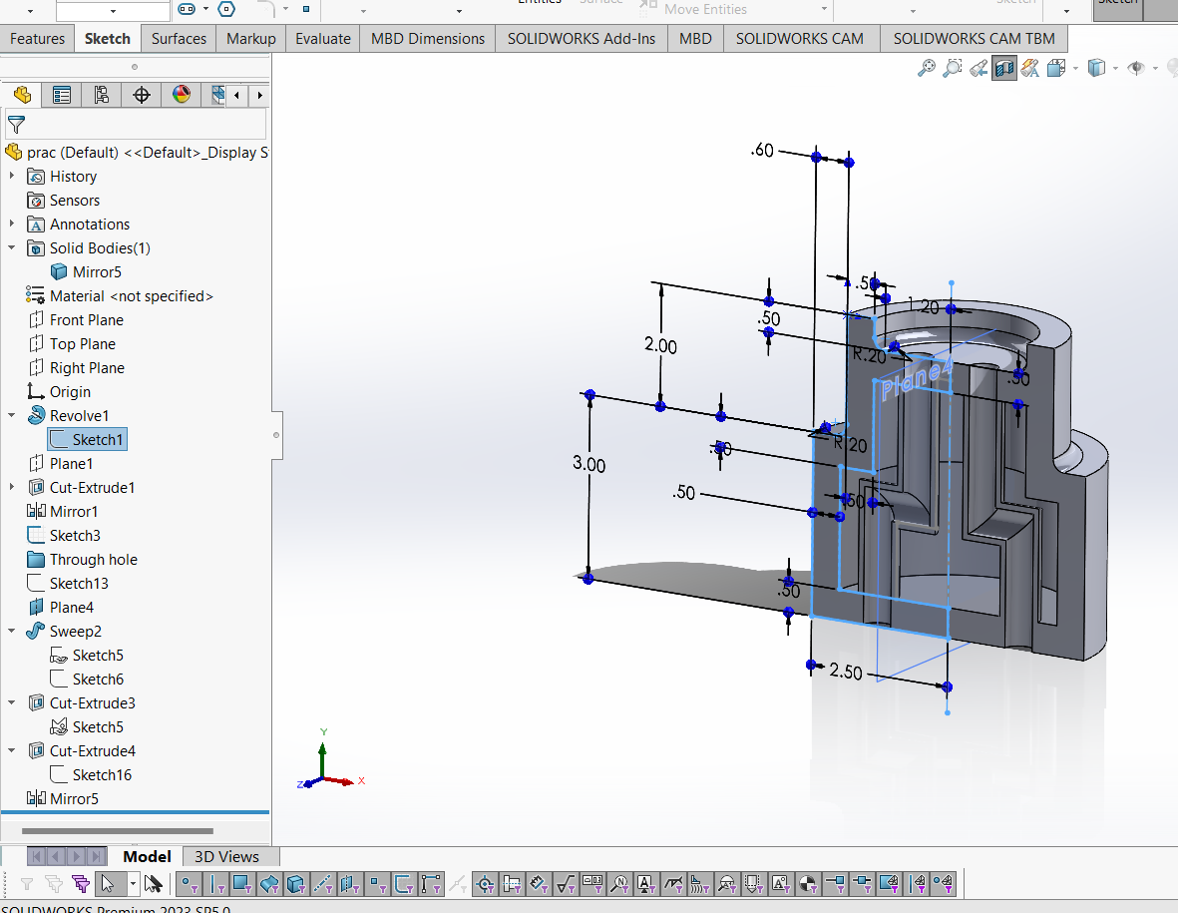The width and height of the screenshot is (1178, 913).
Task: Click the Display Style cube icon
Action: coord(1097,69)
